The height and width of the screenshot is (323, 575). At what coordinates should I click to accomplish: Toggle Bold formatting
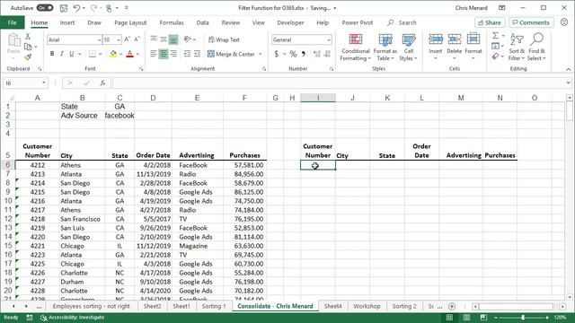point(52,54)
